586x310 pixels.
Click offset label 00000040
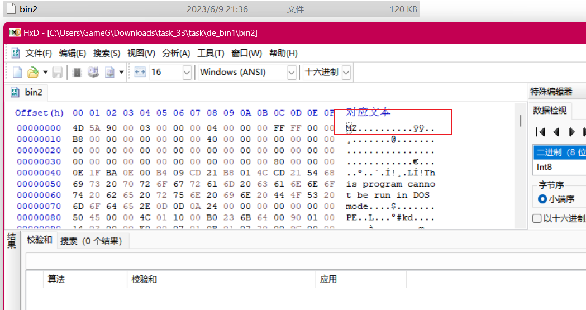[x=39, y=173]
